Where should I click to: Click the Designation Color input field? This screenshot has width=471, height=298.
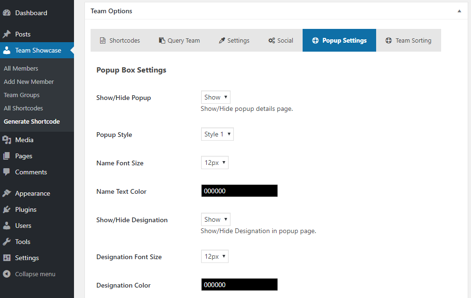240,285
